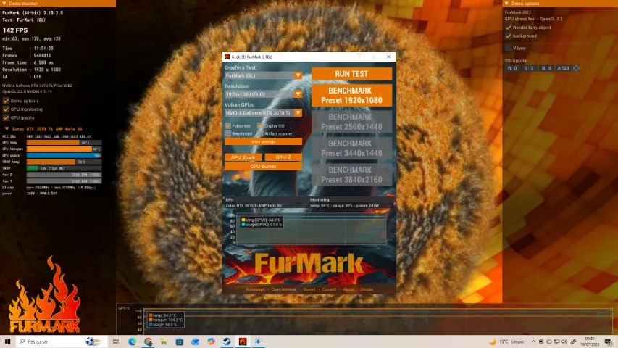Collapse the Demo monitor panel
The width and height of the screenshot is (618, 348).
pos(4,4)
